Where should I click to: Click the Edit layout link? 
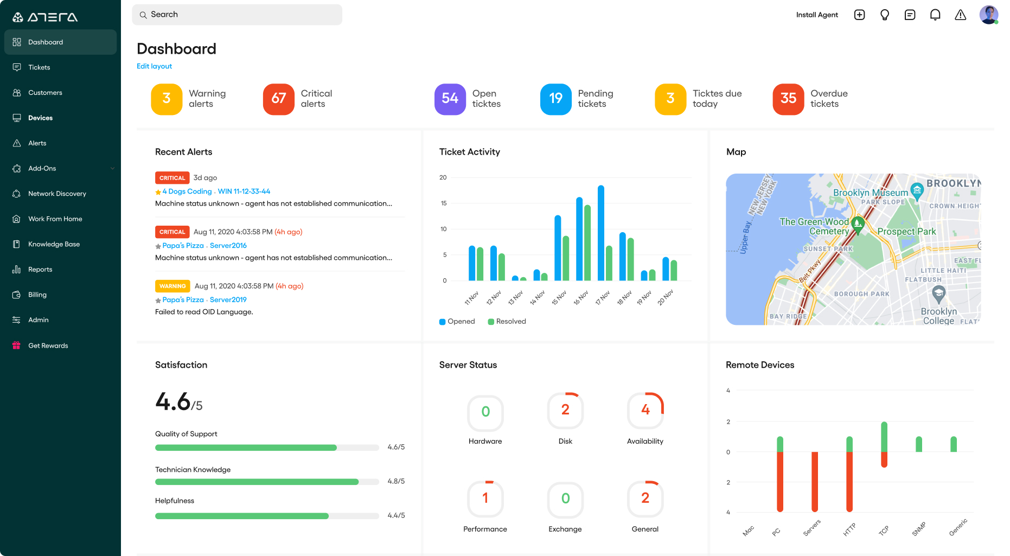(x=154, y=66)
